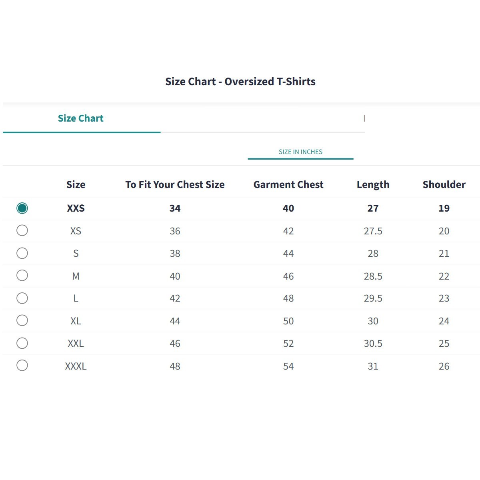Click the garment chest value 50 for XL

[288, 321]
